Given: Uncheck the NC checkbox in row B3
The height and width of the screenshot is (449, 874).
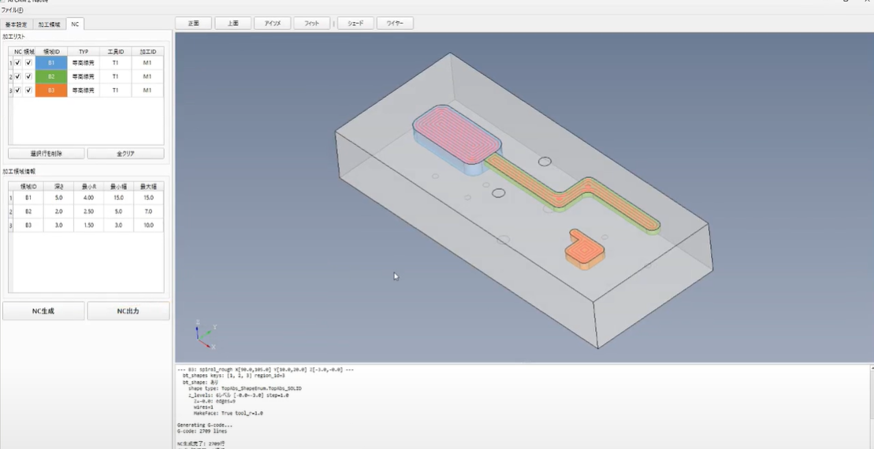Looking at the screenshot, I should 18,91.
